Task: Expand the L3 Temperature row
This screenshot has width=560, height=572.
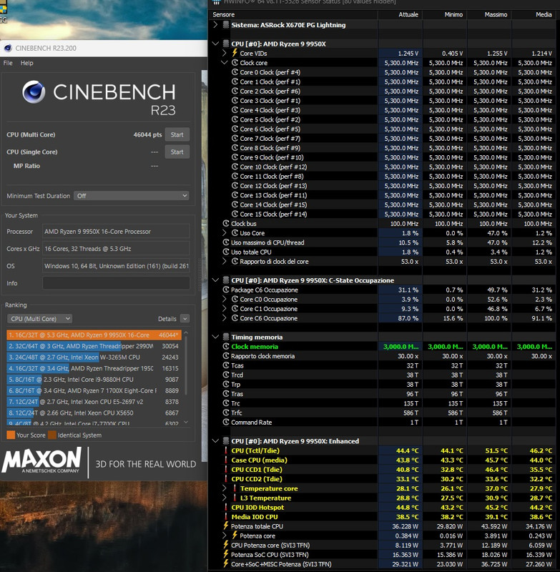Action: click(x=225, y=498)
